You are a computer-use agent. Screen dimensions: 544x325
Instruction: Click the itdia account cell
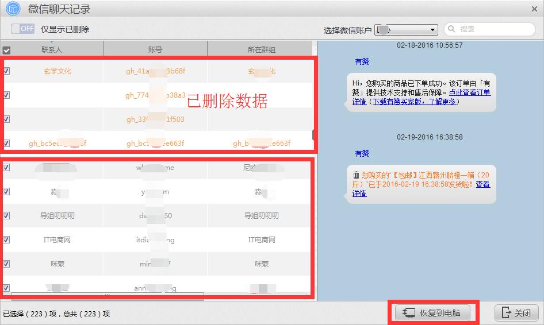(155, 240)
